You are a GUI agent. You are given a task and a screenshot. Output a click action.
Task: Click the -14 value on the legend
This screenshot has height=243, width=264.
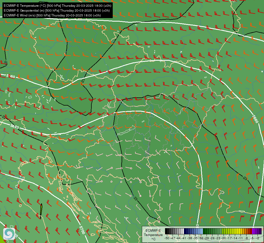(235, 238)
